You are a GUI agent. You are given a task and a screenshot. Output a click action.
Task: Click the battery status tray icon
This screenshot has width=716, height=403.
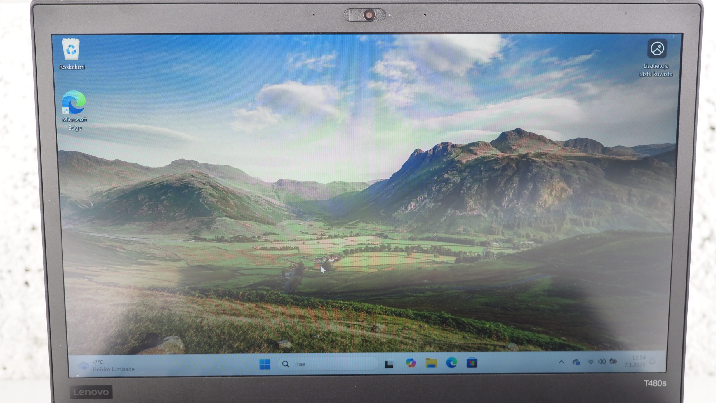(613, 361)
